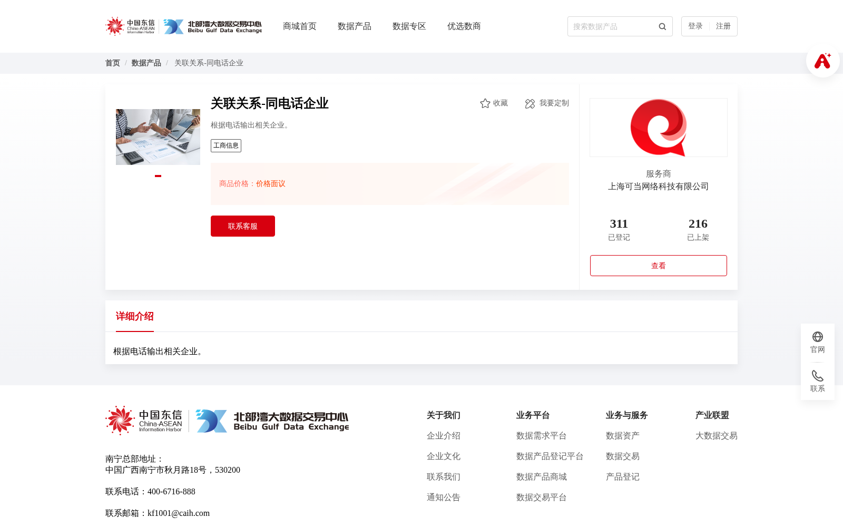The height and width of the screenshot is (527, 843).
Task: Open footer link 数据需求平台
Action: click(542, 436)
